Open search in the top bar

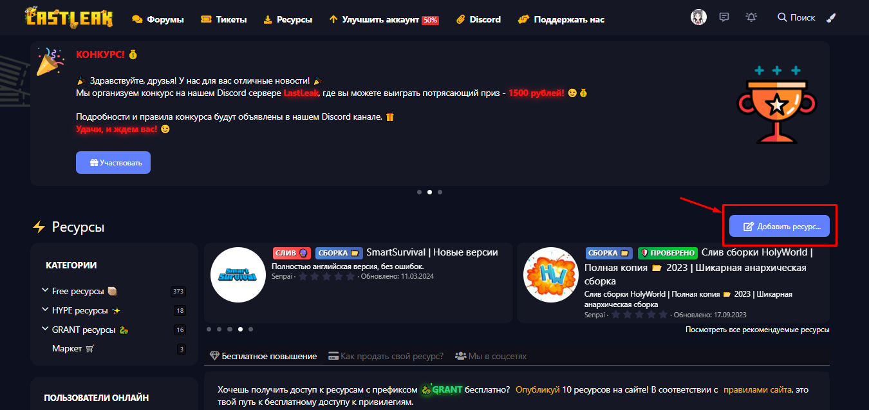pos(796,17)
